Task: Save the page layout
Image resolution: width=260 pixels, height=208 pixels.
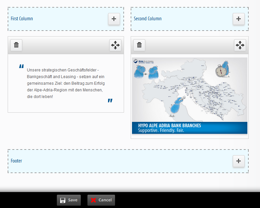Action: pyautogui.click(x=69, y=200)
